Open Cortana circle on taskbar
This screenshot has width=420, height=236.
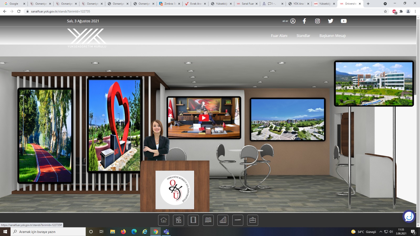click(91, 232)
